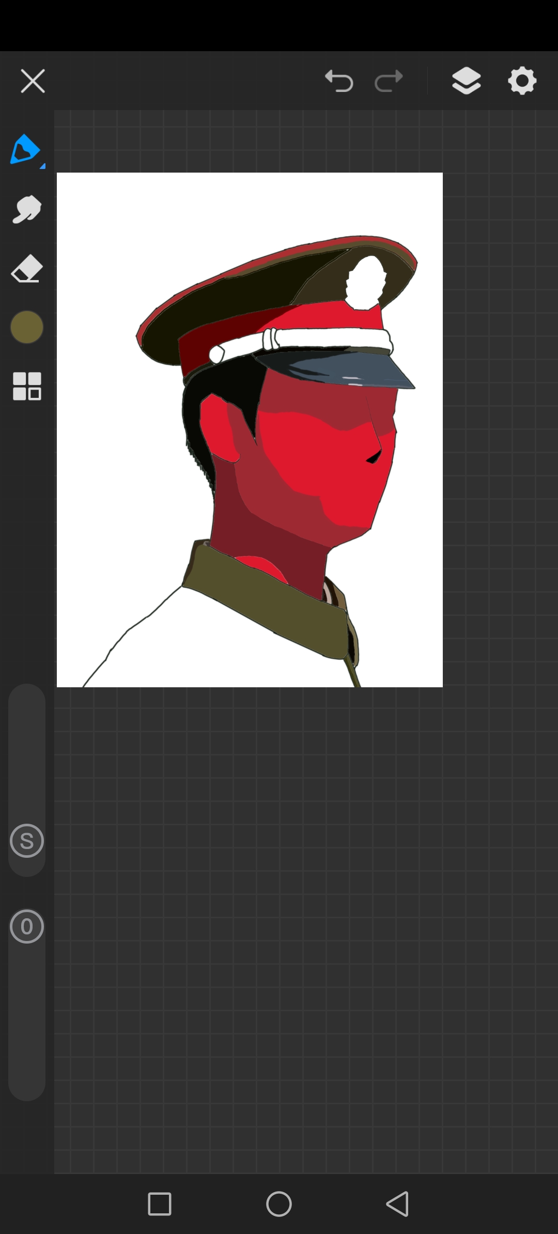Select the smudge blend tool
The height and width of the screenshot is (1234, 558).
pyautogui.click(x=26, y=209)
